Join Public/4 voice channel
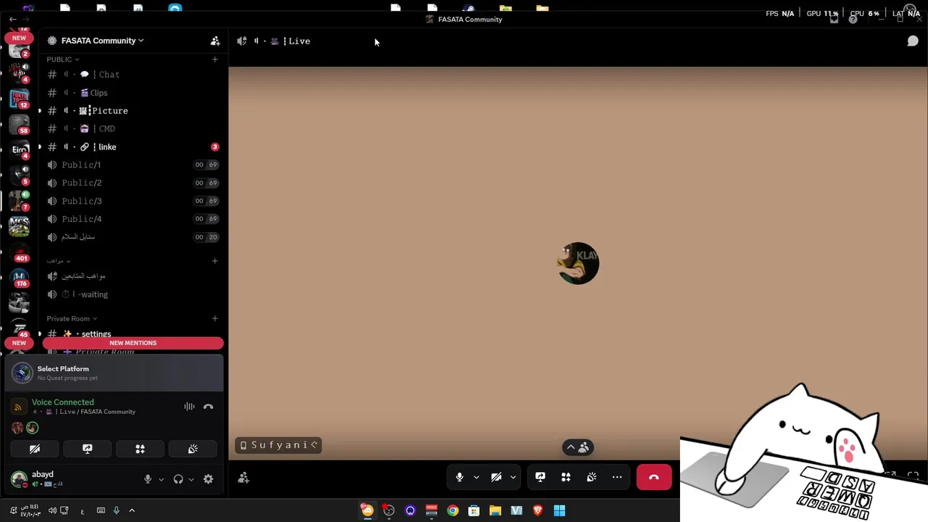Screen dimensions: 928x522 click(133, 219)
